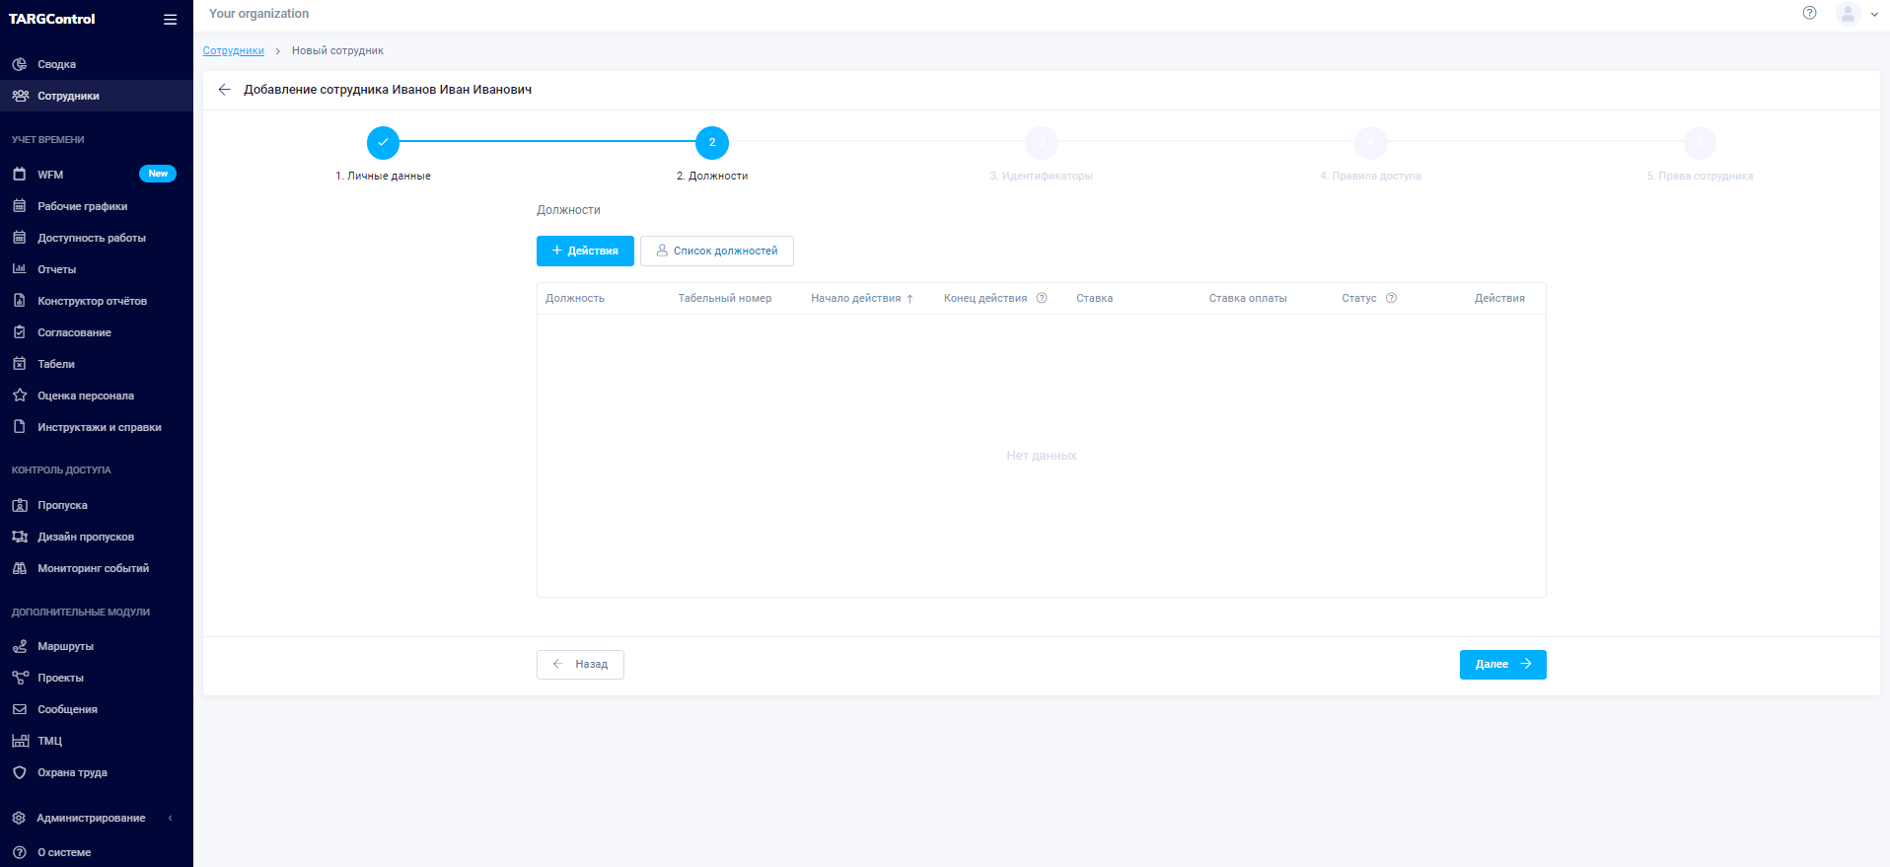Go to step 1 Личные данные

tap(383, 143)
